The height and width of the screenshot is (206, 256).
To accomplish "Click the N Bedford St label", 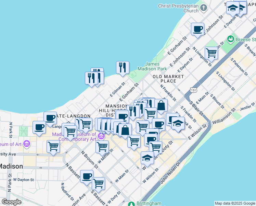I will coord(67,192).
